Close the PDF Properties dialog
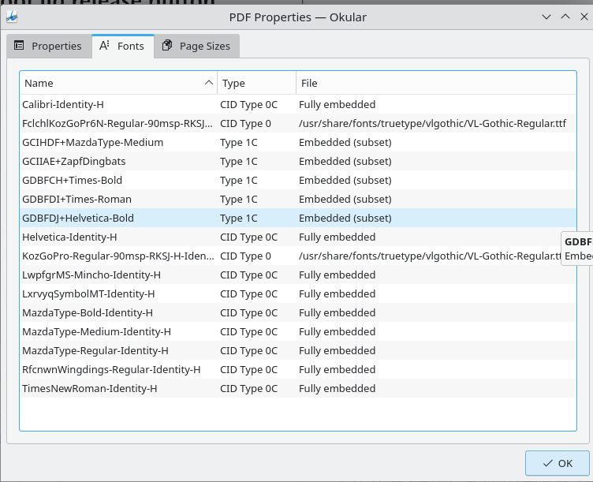The width and height of the screenshot is (593, 482). coord(584,17)
